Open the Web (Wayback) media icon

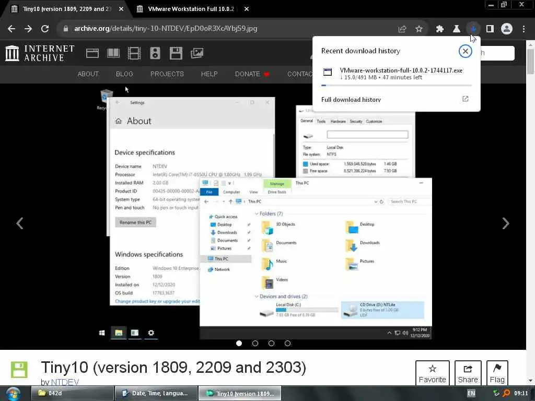click(x=92, y=53)
